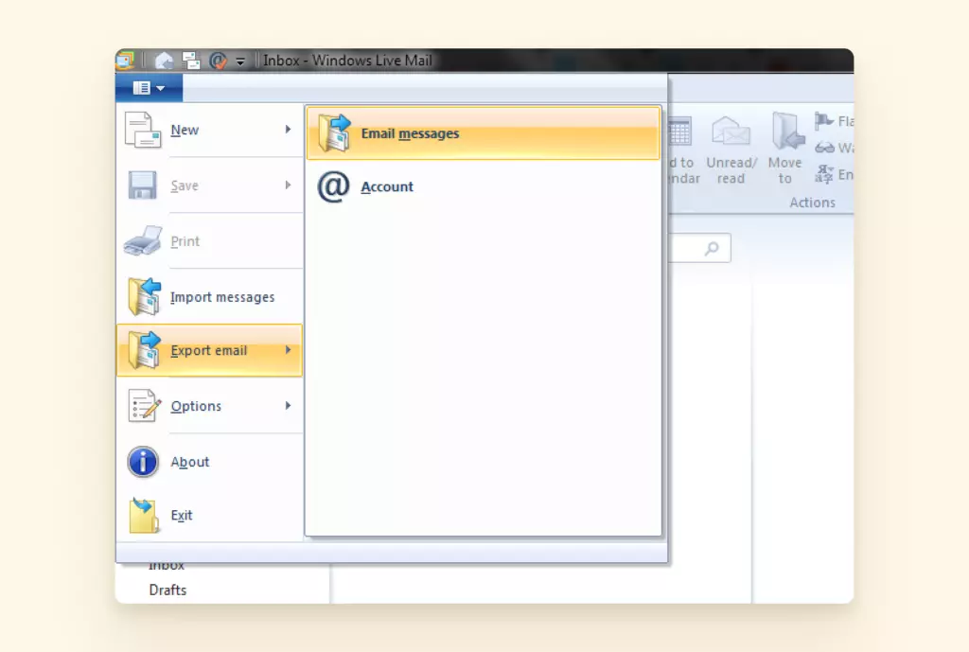Select the Export email menu entry
This screenshot has height=652, width=969.
tap(209, 350)
